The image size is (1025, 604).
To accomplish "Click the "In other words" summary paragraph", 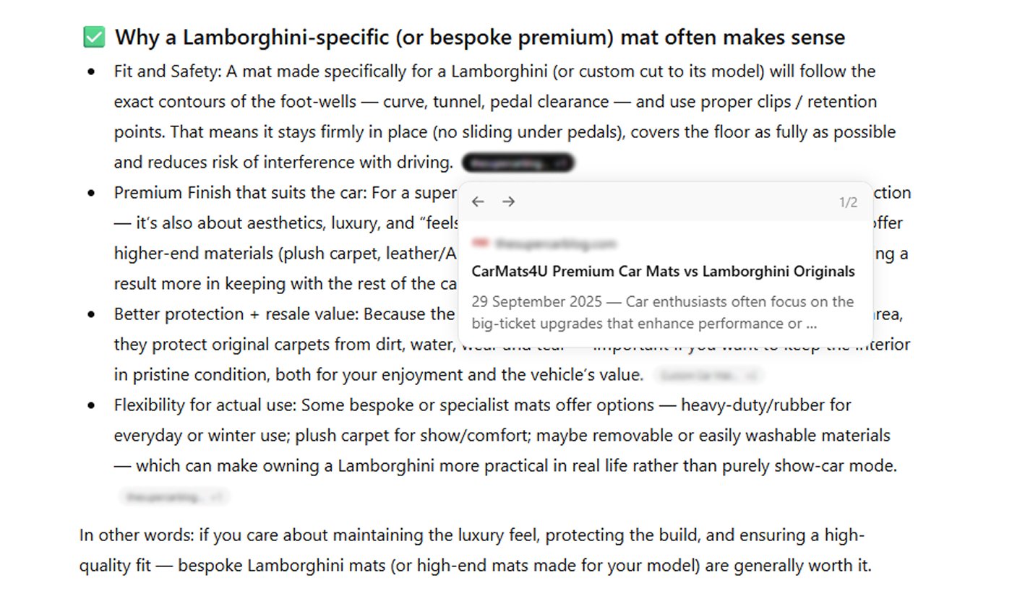I will coord(476,551).
